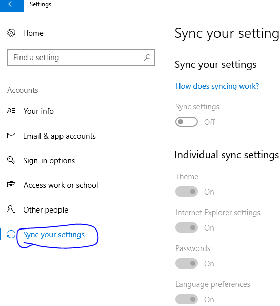Click the sync arrows icon

pos(11,234)
